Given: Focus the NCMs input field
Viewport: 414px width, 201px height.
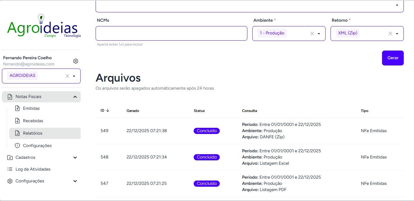Looking at the screenshot, I should pos(171,33).
